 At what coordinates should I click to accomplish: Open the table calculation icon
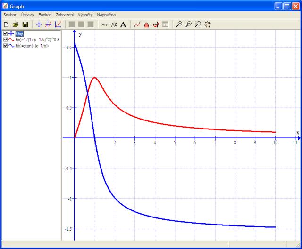[x=165, y=24]
